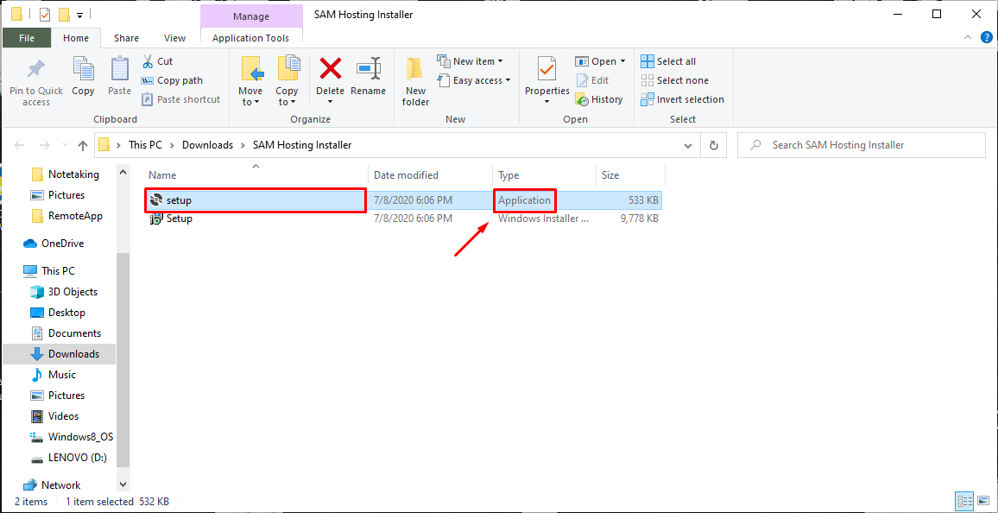
Task: Click This PC in address breadcrumb
Action: click(146, 145)
